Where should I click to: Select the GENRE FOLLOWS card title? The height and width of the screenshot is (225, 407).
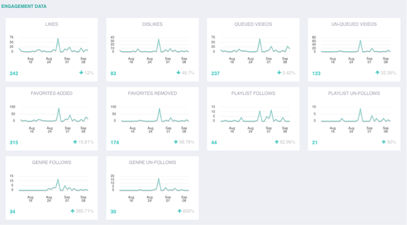pos(52,163)
